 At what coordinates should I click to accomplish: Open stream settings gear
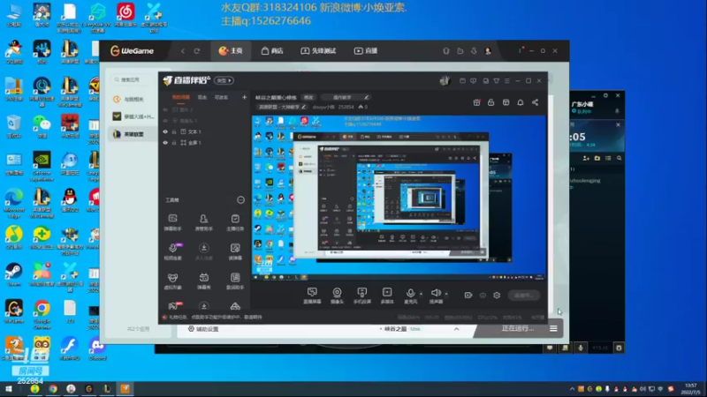click(x=497, y=296)
